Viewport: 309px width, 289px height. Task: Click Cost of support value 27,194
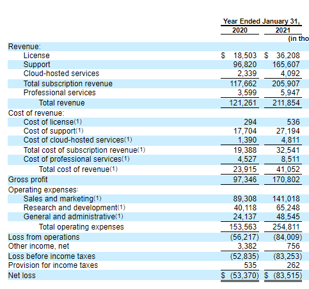(x=288, y=131)
